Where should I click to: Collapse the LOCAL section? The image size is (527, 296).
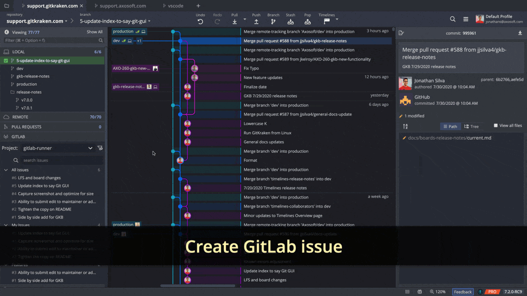tap(52, 52)
